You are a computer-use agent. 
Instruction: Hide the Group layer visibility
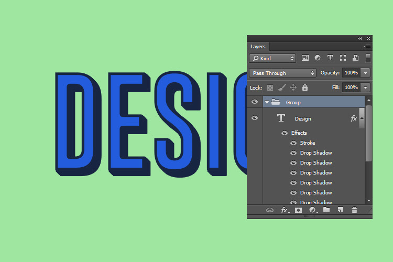[x=255, y=102]
